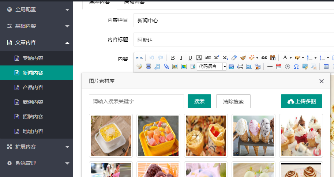Screen dimensions: 334x177
Task: Click the 清除搜索 button
Action: tap(233, 101)
